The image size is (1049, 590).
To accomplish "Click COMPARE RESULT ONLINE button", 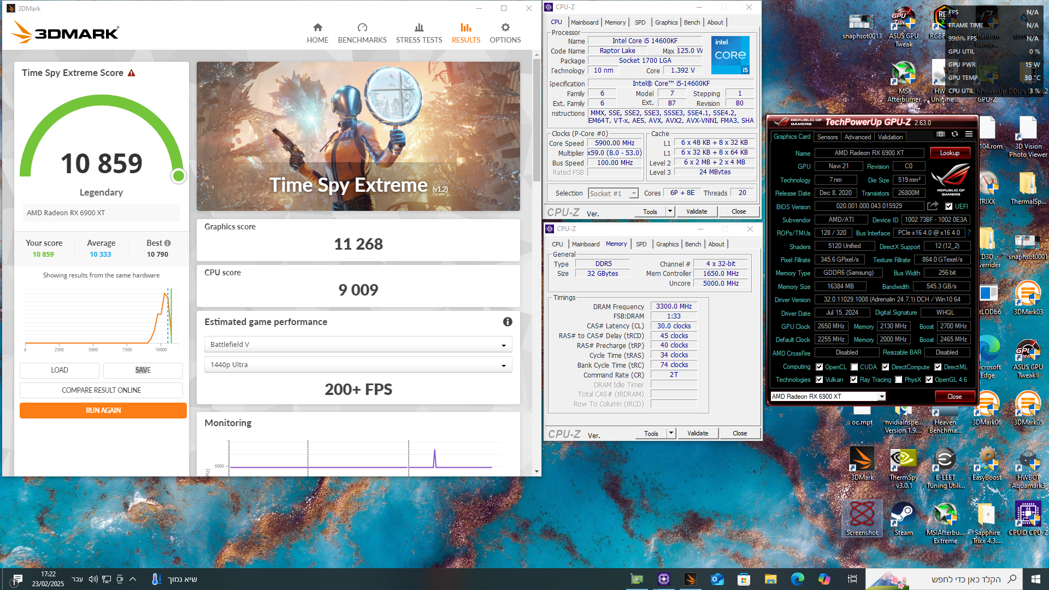I will 101,390.
